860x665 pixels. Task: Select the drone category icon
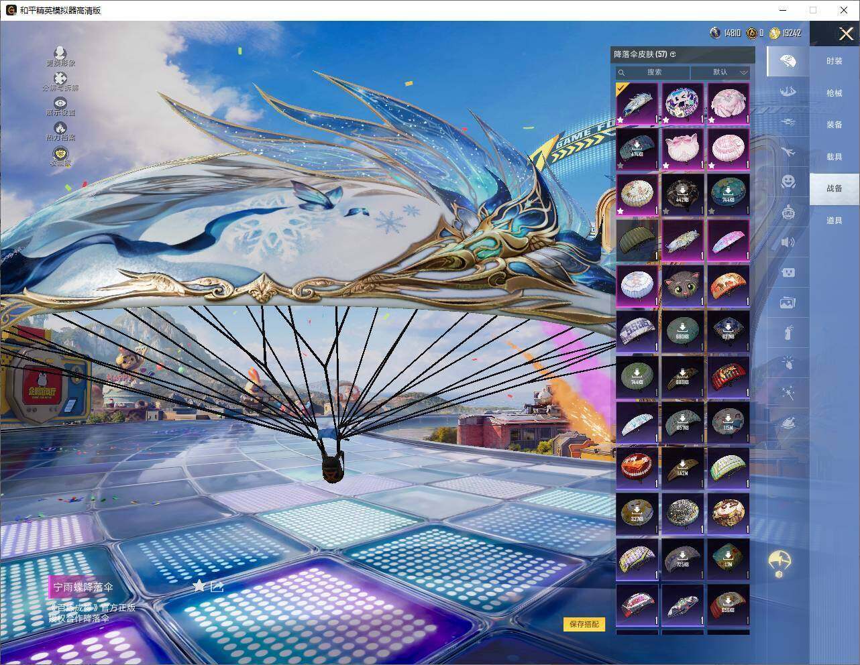[x=788, y=121]
